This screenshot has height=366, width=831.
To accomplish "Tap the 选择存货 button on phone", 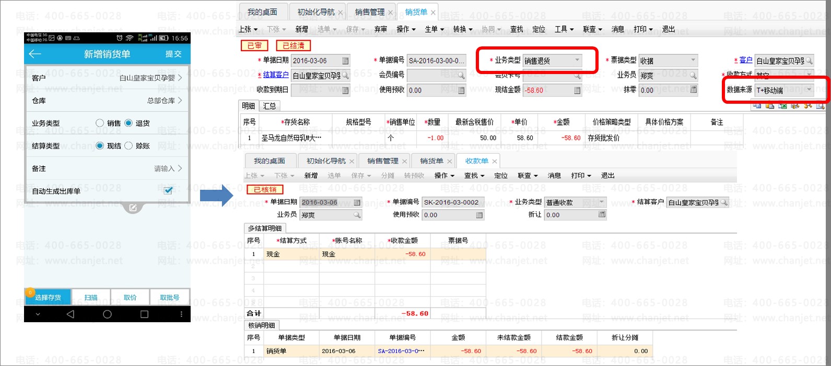I will [48, 297].
